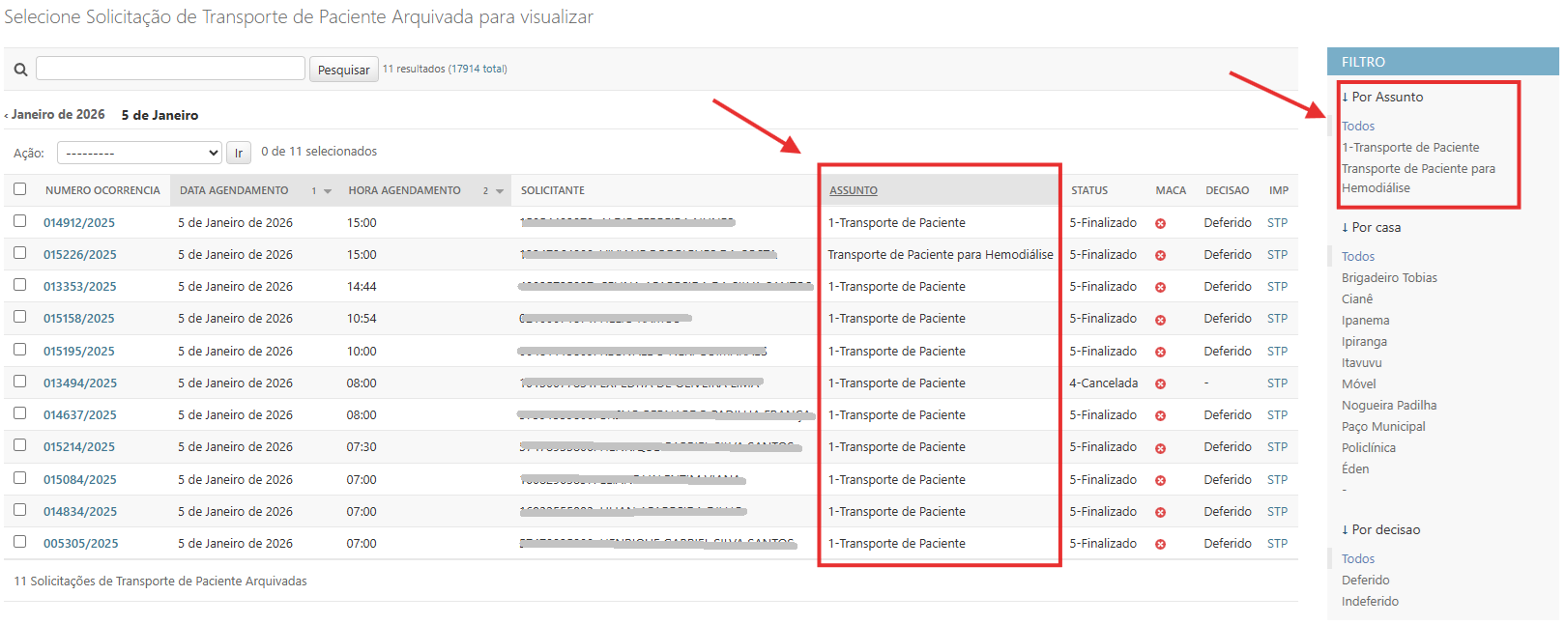
Task: Click red MACA icon for row 014637/2025
Action: 1160,416
